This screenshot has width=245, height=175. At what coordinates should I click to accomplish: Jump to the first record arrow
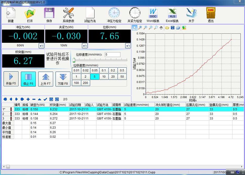[x=5, y=99]
